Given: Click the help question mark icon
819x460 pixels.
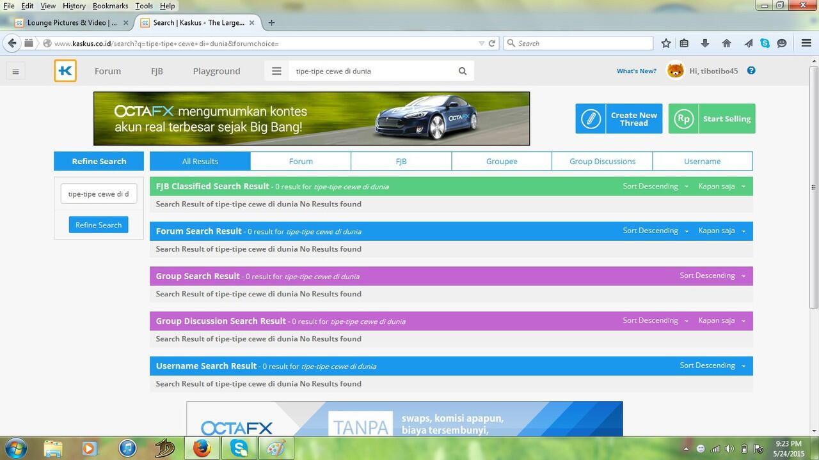Looking at the screenshot, I should [751, 70].
